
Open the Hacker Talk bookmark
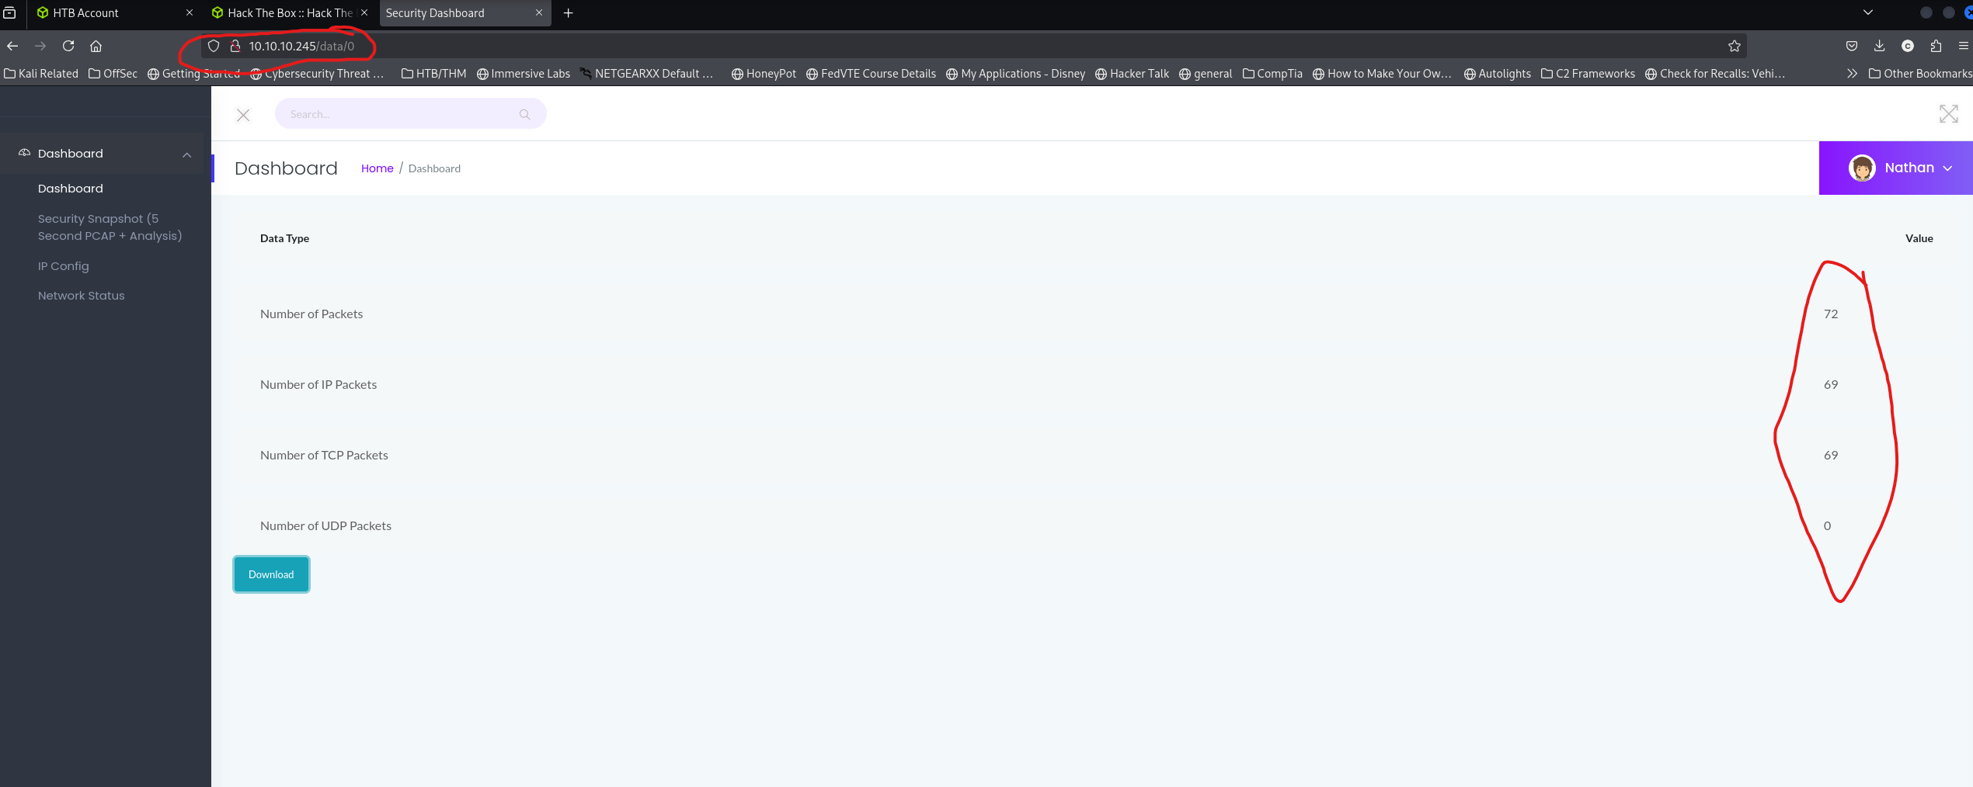(1132, 74)
